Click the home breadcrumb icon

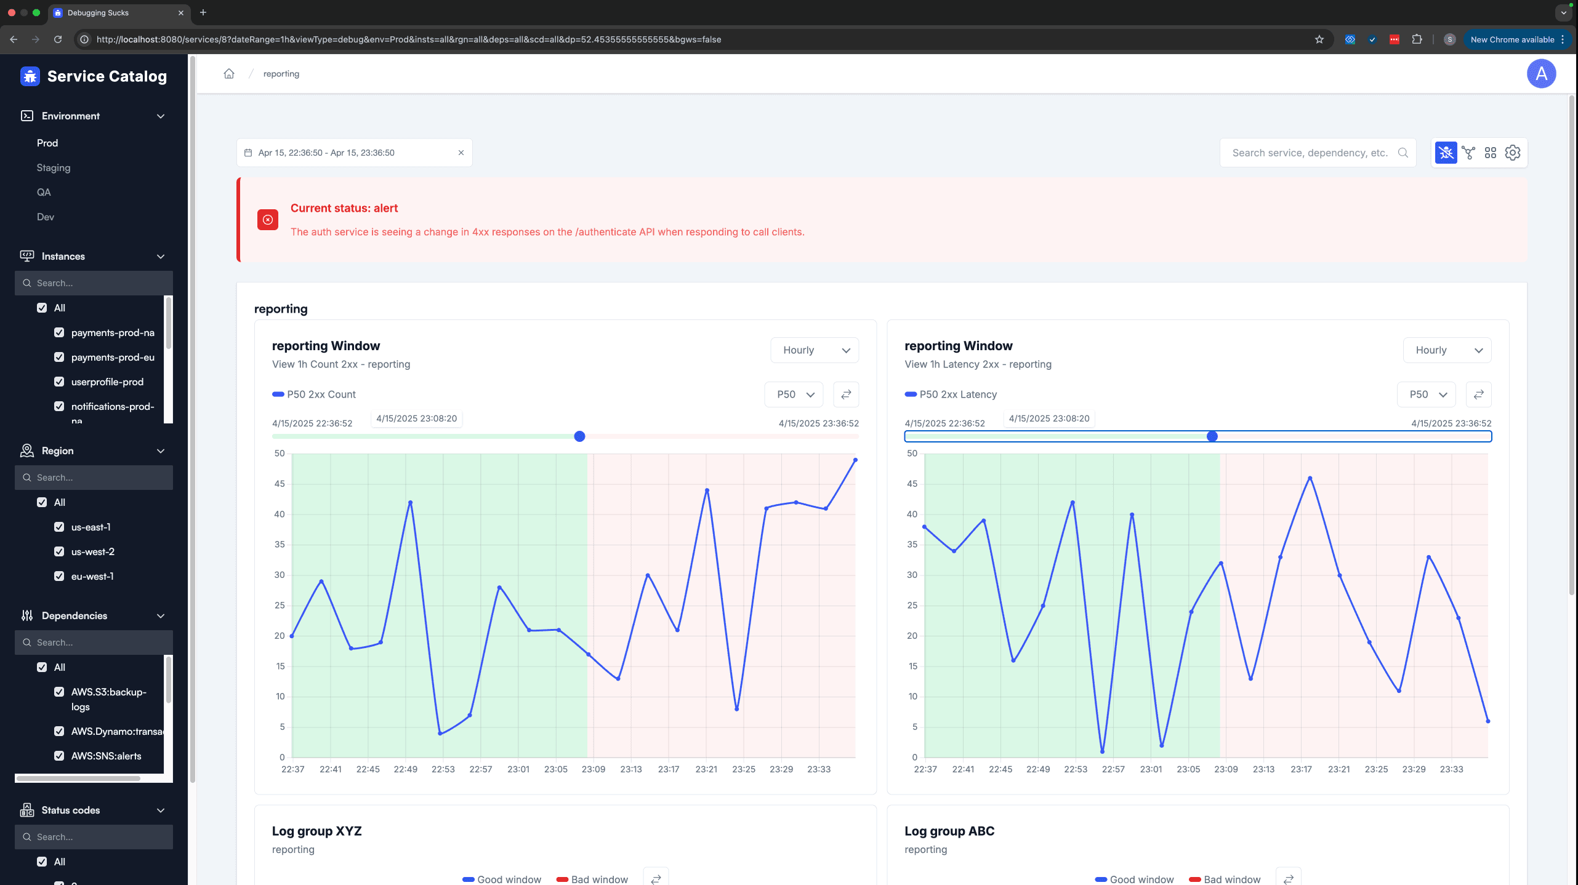tap(229, 74)
